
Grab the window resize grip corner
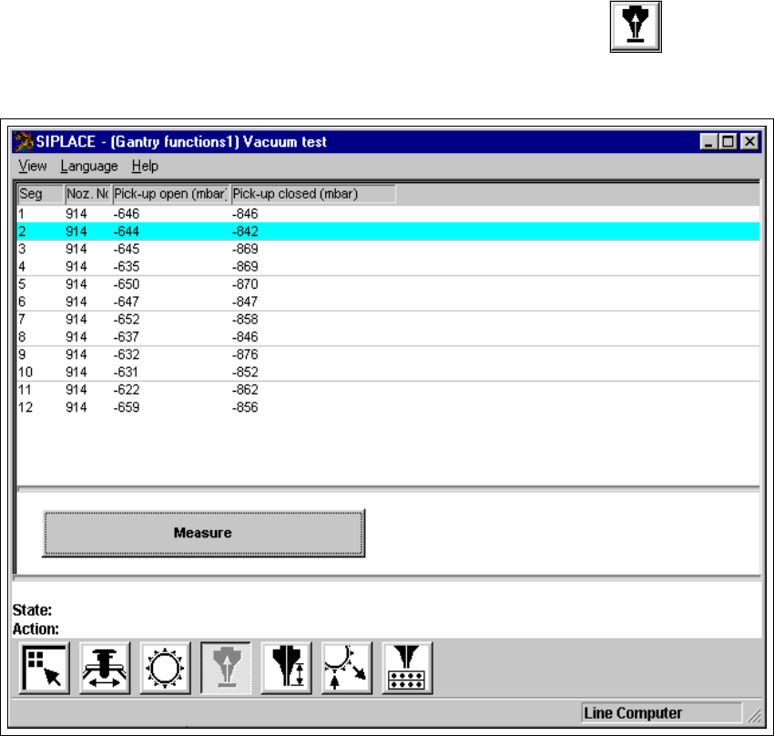tap(754, 715)
